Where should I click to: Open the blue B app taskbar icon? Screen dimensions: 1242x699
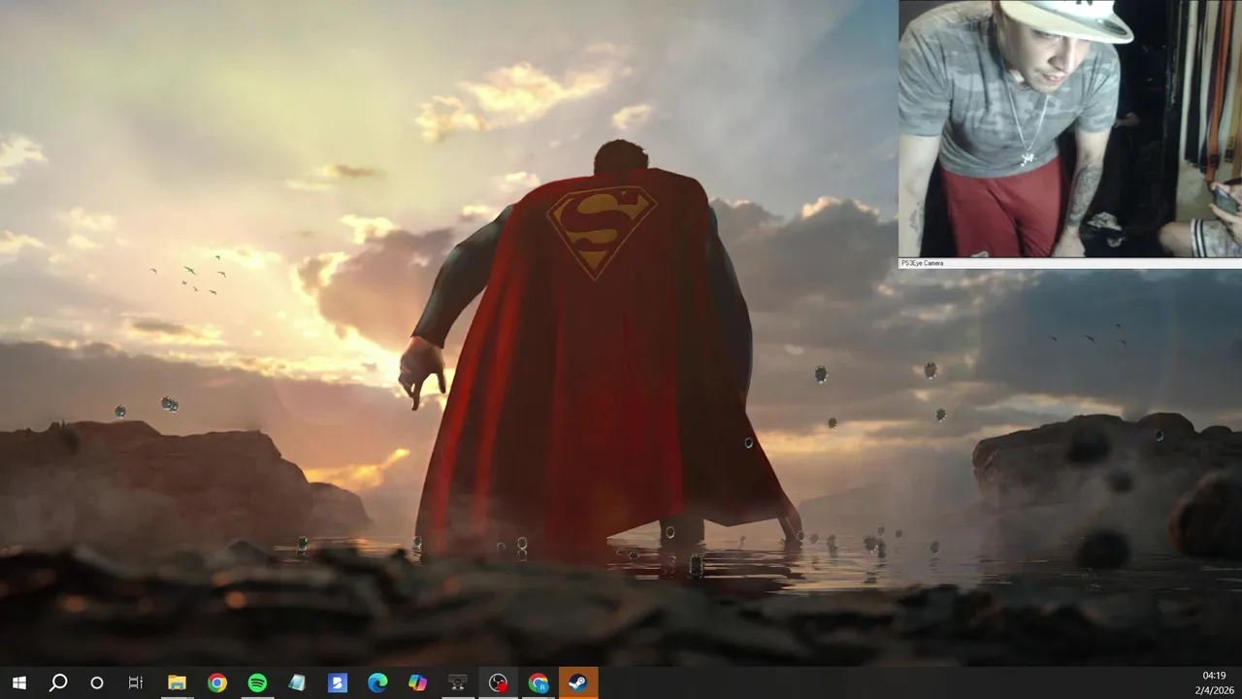click(338, 683)
